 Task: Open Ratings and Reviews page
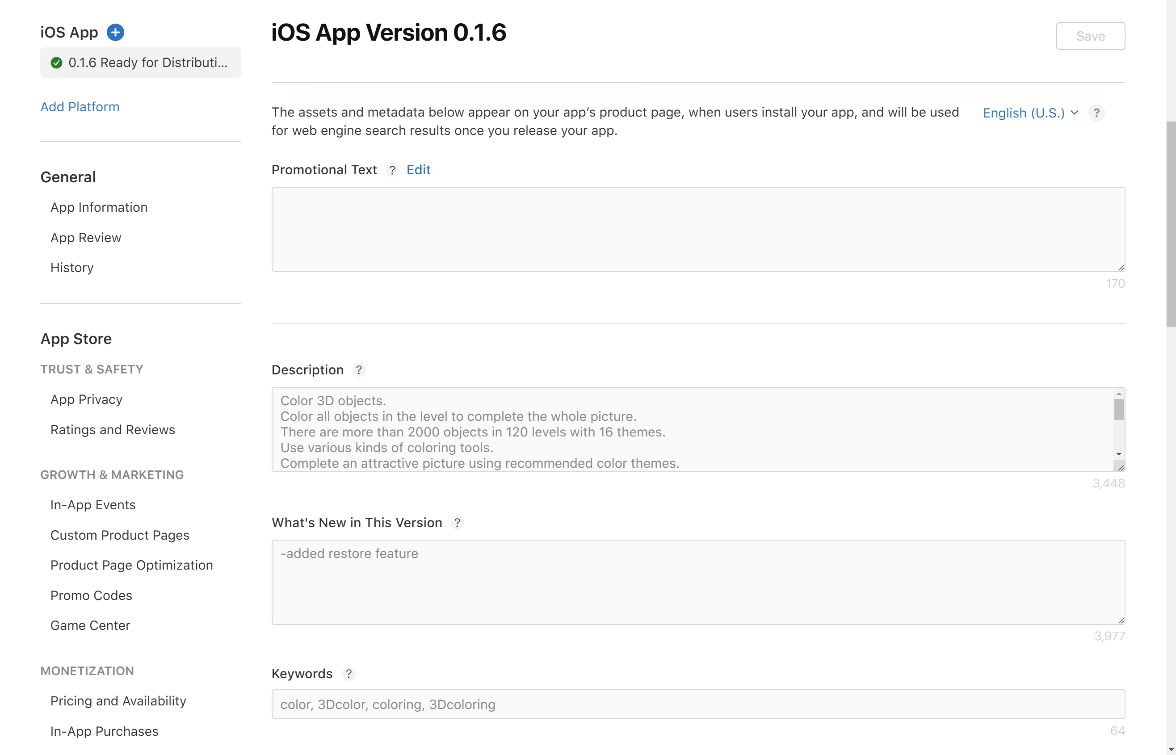[x=113, y=430]
